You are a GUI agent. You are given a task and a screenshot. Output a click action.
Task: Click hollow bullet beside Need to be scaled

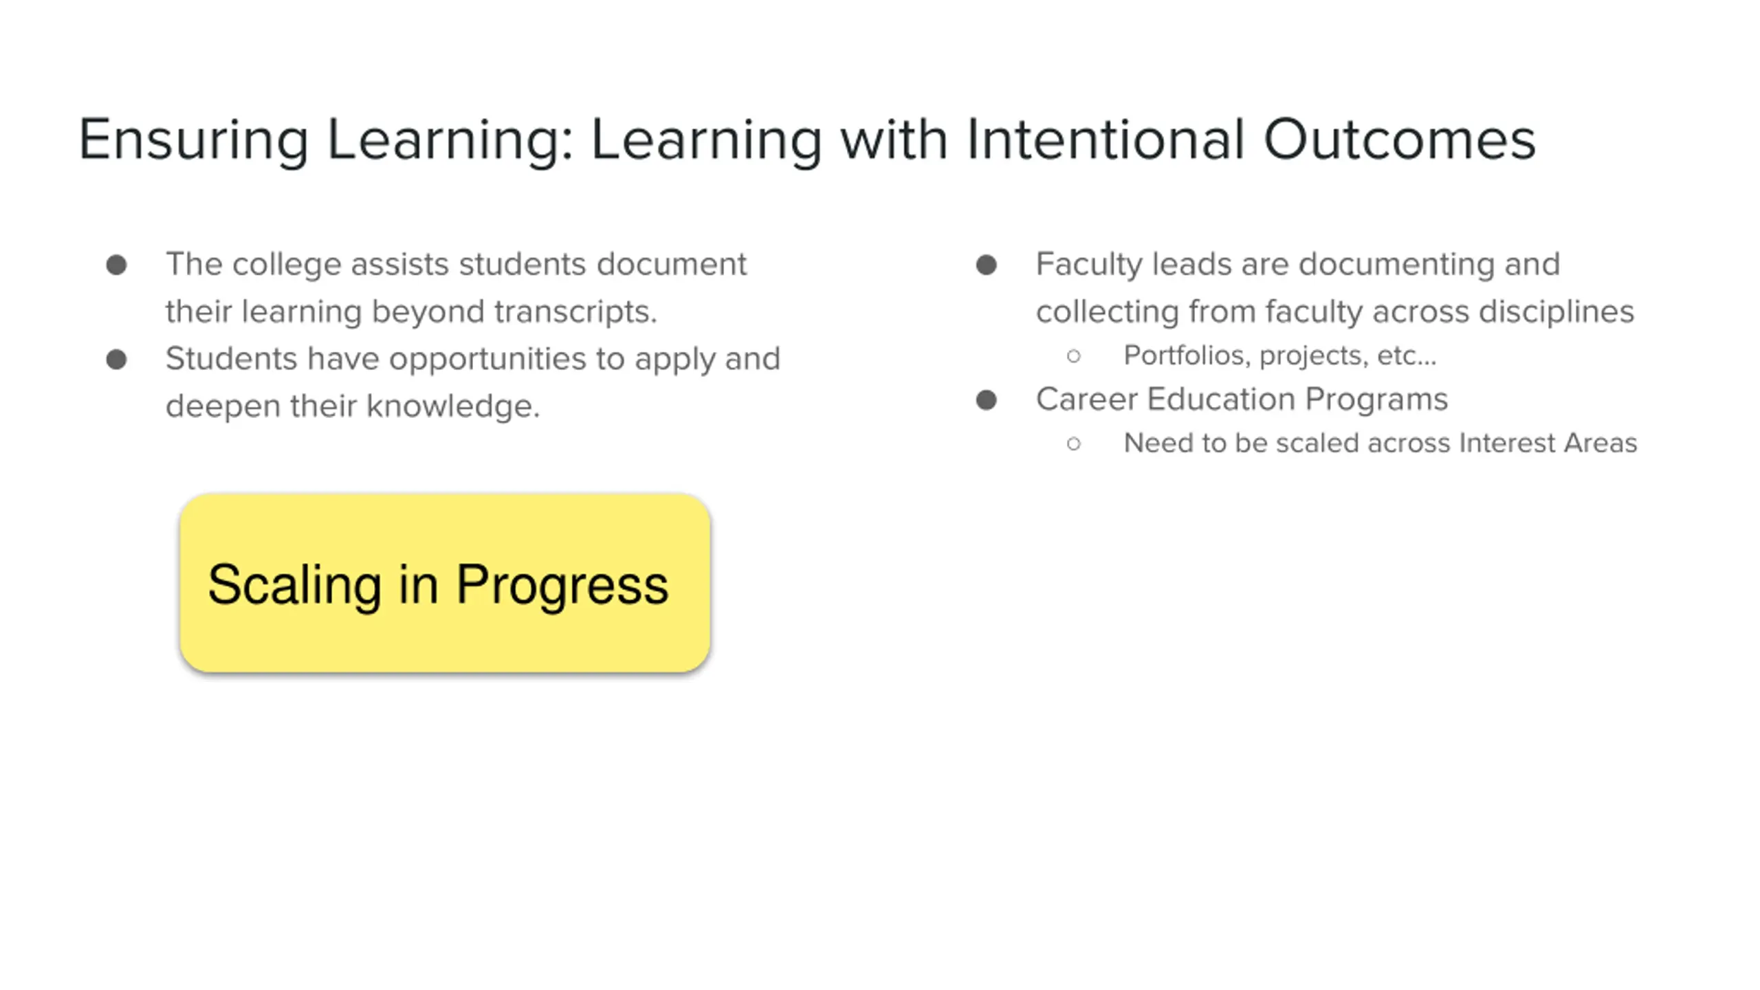[1074, 443]
